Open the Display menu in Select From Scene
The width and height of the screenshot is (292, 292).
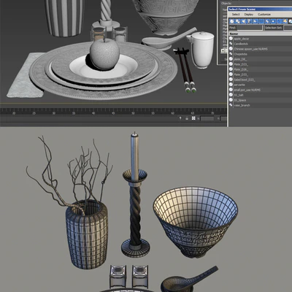[x=248, y=15]
